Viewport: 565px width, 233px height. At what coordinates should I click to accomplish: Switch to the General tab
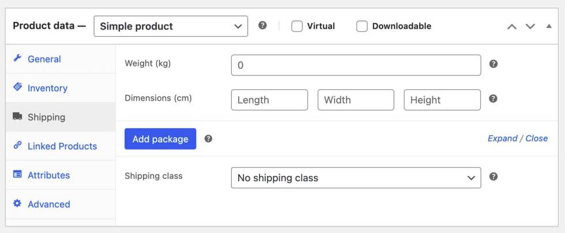click(44, 59)
